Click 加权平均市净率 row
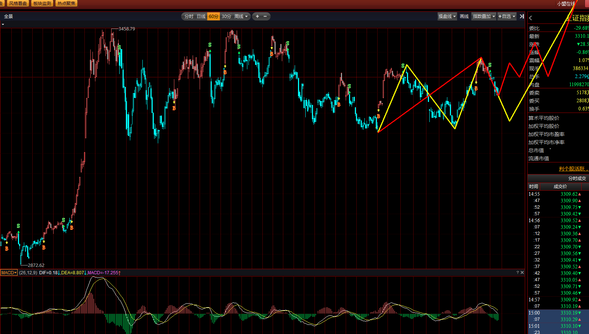Image resolution: width=589 pixels, height=334 pixels. pos(546,142)
